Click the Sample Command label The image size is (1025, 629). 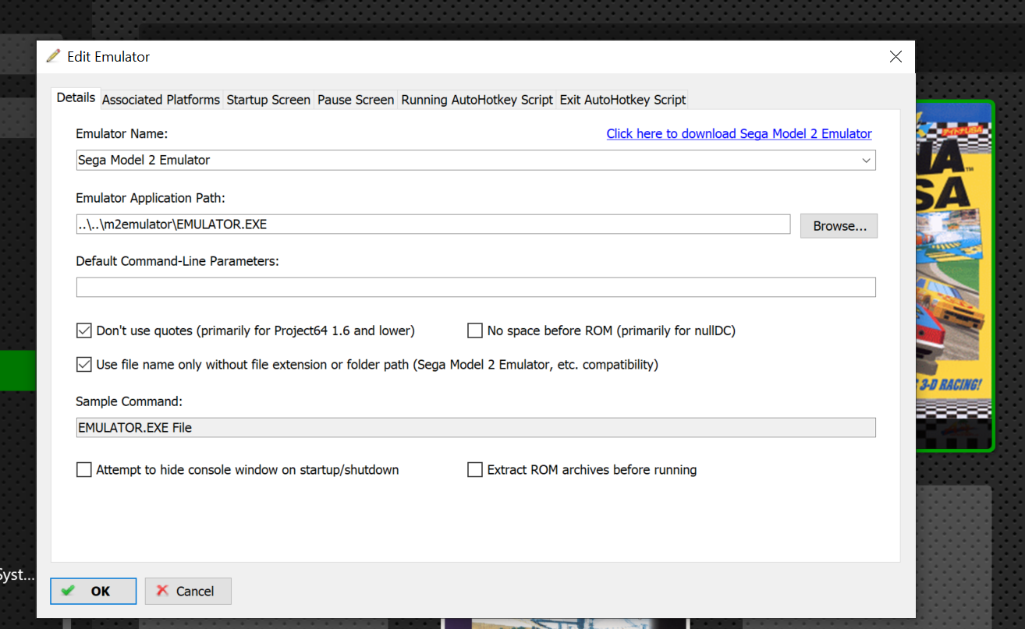pos(129,401)
